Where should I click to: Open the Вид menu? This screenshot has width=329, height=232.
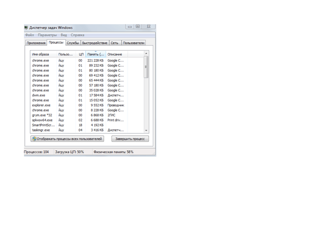pos(64,35)
